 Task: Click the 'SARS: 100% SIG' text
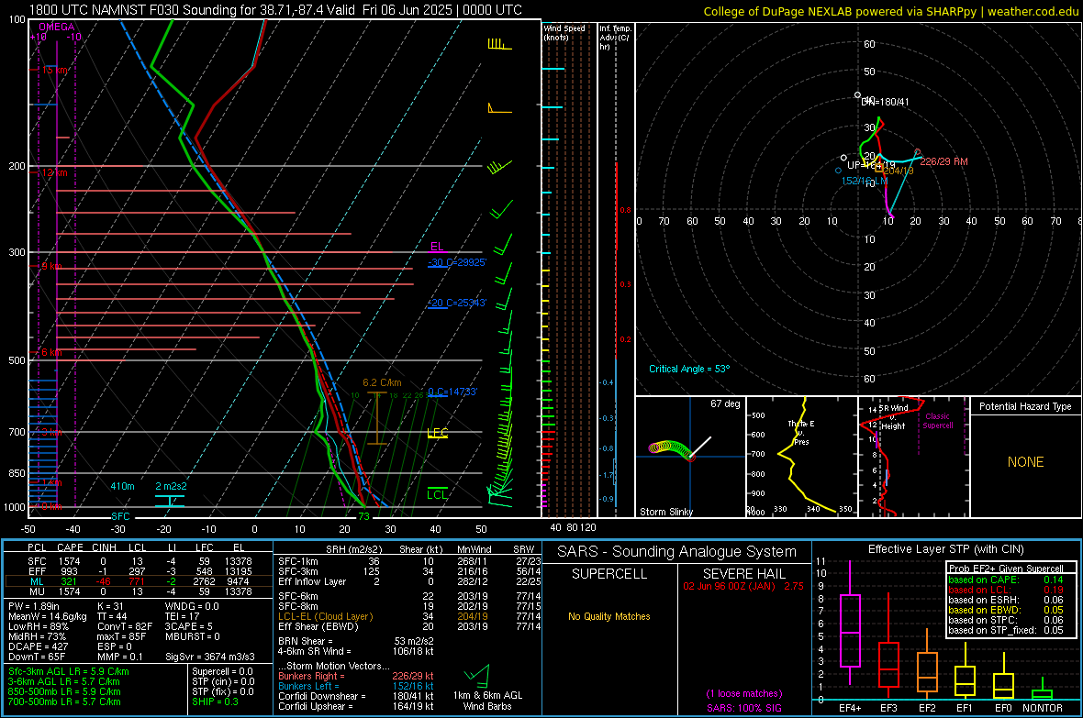[743, 708]
